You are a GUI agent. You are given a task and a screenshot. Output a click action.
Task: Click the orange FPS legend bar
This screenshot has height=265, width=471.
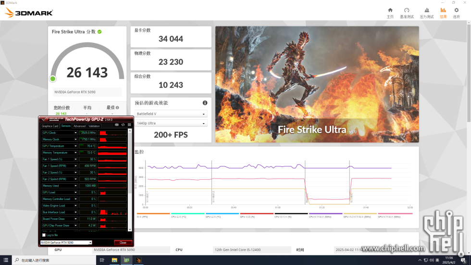pos(153,214)
